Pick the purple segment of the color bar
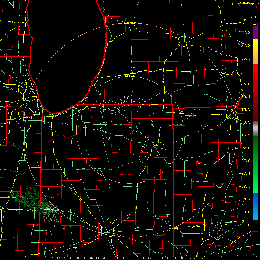 click(x=255, y=32)
